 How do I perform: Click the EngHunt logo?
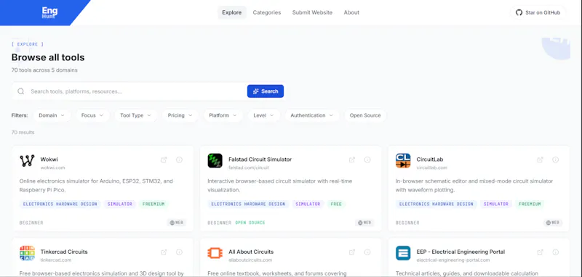click(x=49, y=12)
